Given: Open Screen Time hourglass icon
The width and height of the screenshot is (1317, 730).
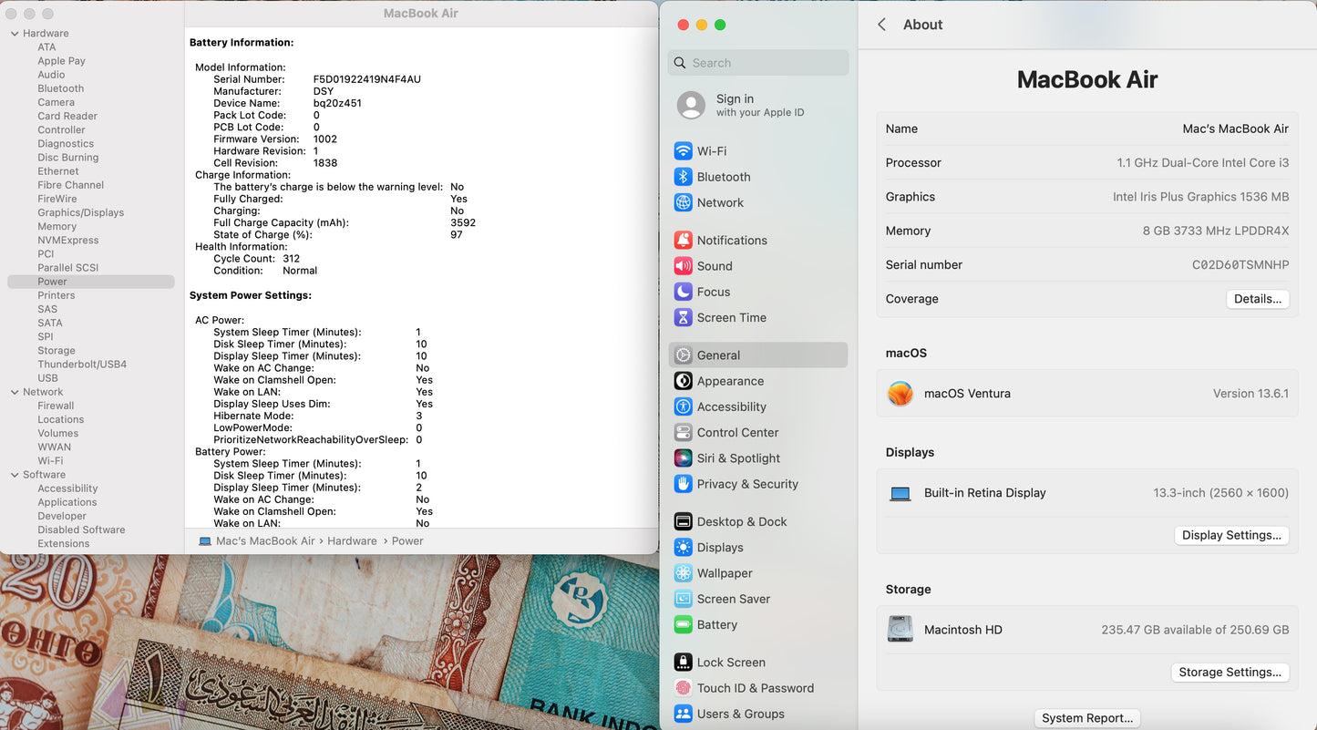Looking at the screenshot, I should click(x=683, y=318).
